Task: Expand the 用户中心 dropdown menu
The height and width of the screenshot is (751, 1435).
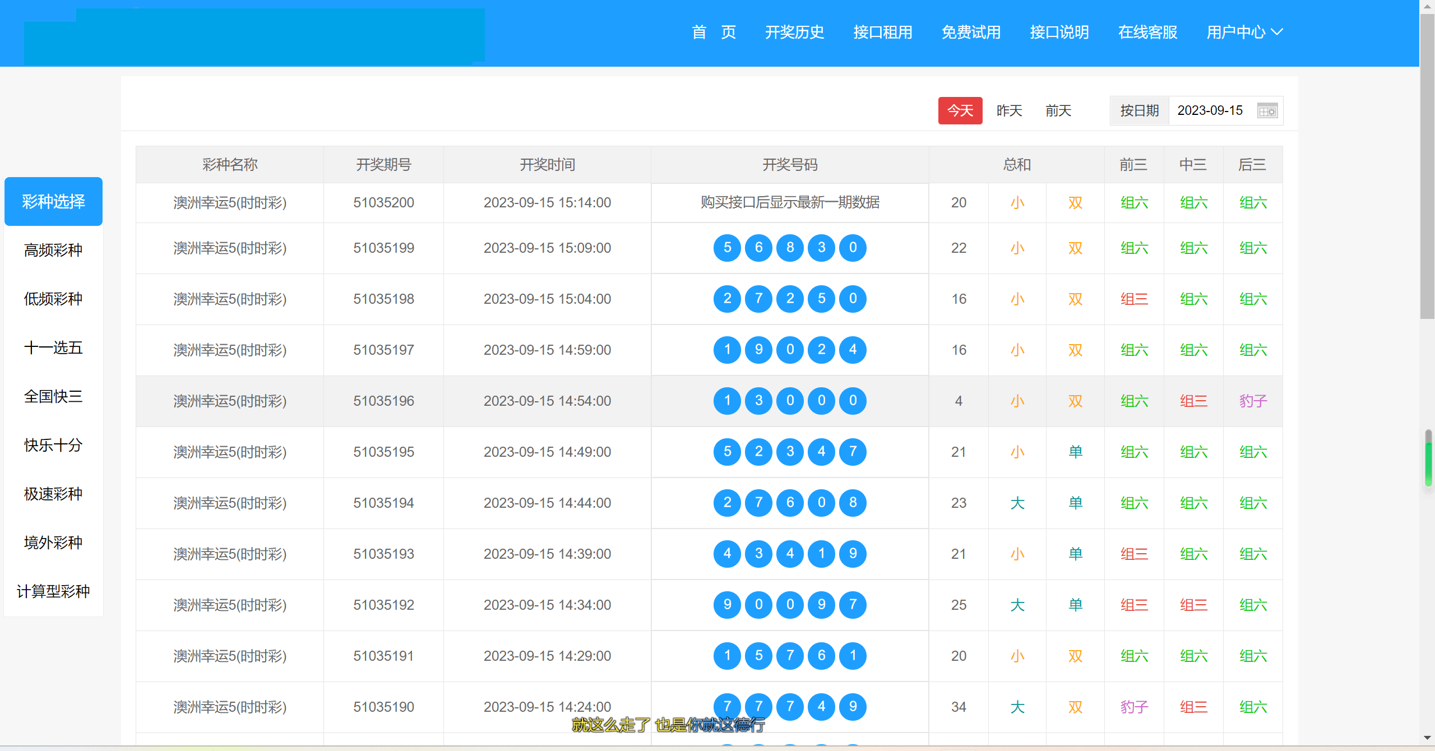Action: [x=1244, y=32]
